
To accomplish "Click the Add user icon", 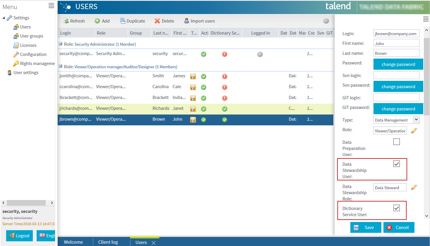I will click(x=97, y=21).
